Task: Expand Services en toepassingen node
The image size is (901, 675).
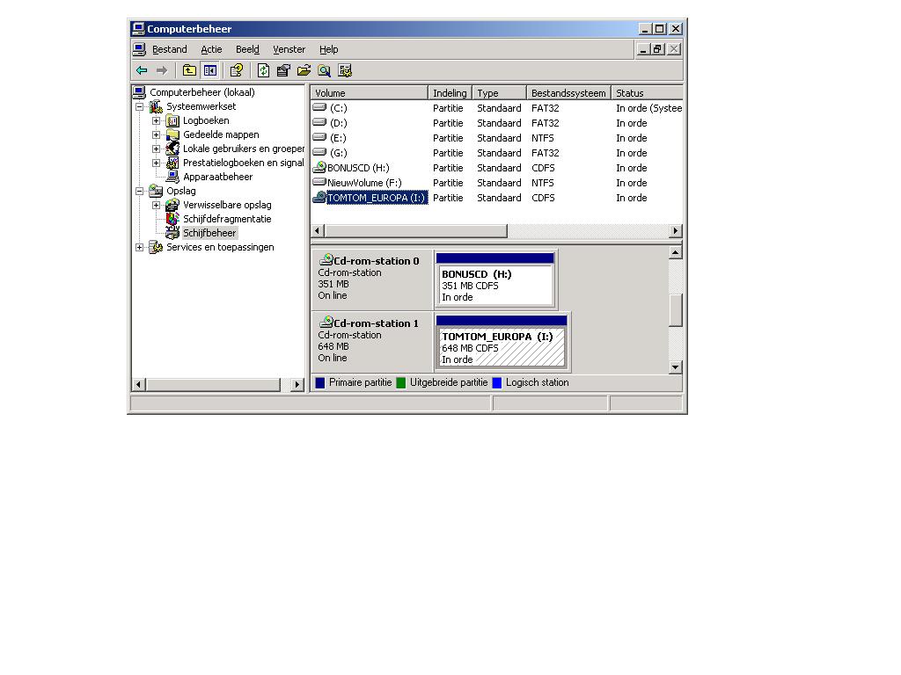Action: click(139, 247)
